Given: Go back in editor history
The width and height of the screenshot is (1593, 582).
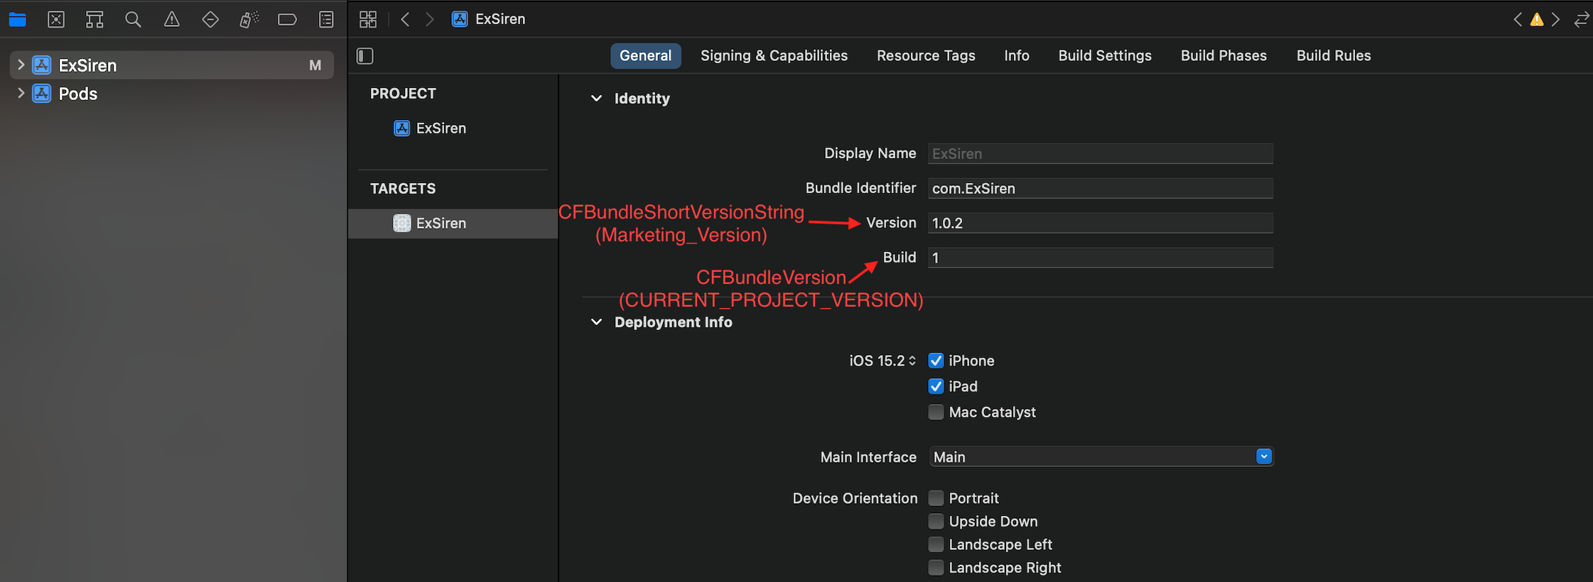Looking at the screenshot, I should pyautogui.click(x=405, y=19).
